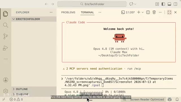Click the '~/Desktop/EricTechFolder' path text
181x102 pixels.
(119, 56)
